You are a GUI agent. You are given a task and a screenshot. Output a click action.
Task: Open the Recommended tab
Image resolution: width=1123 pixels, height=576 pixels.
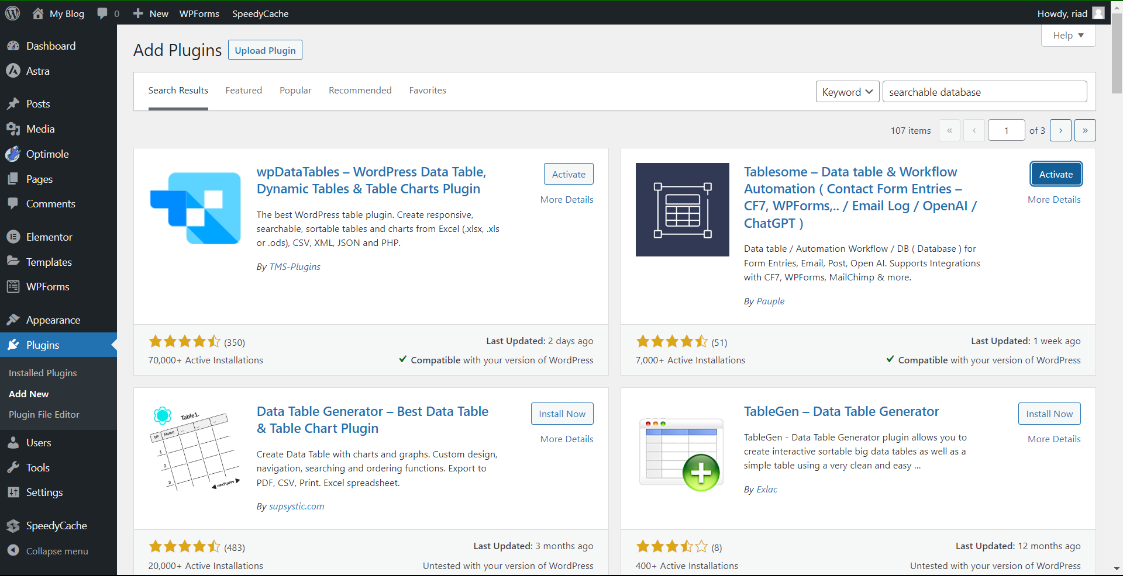coord(360,90)
